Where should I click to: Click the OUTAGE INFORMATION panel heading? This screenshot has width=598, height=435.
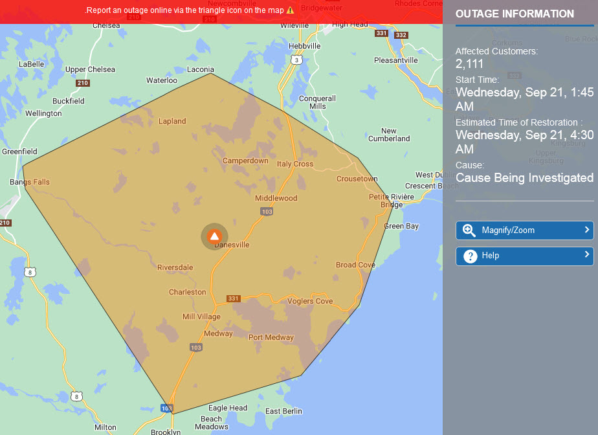tap(515, 14)
